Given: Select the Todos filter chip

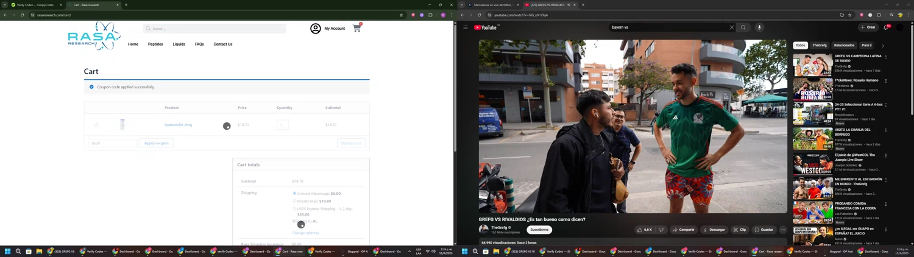Looking at the screenshot, I should point(800,45).
